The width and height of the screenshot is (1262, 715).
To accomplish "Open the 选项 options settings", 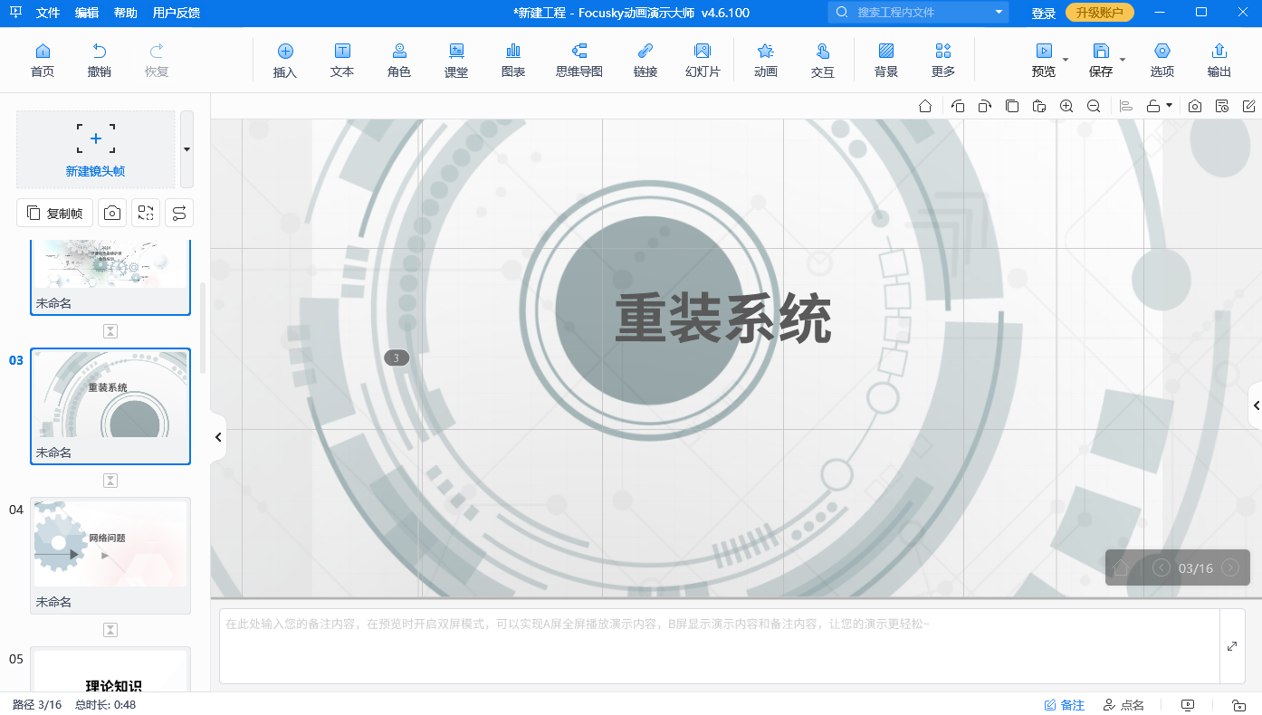I will pyautogui.click(x=1162, y=60).
